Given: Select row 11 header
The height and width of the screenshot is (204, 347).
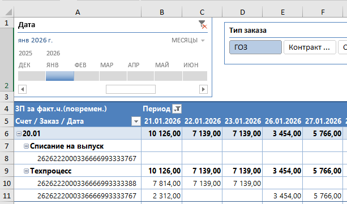Looking at the screenshot, I should click(x=7, y=196).
